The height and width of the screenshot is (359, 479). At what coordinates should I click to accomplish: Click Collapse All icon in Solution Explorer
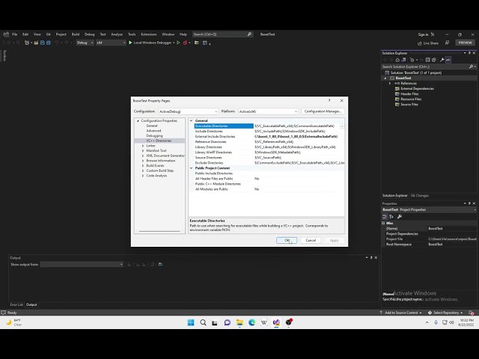tap(427, 60)
